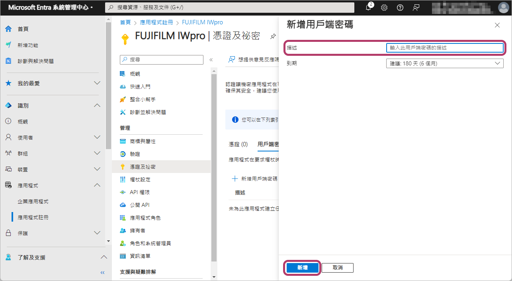Viewport: 512px width, 281px height.
Task: Click the 角色和系統管理員 icon
Action: click(x=123, y=243)
